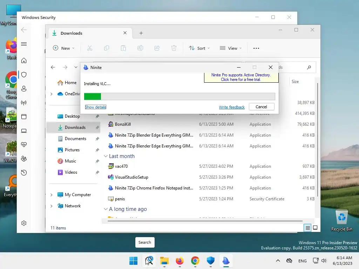Viewport: 359px width, 269px height.
Task: Open recent locations chevron in Explorer
Action: (76, 67)
